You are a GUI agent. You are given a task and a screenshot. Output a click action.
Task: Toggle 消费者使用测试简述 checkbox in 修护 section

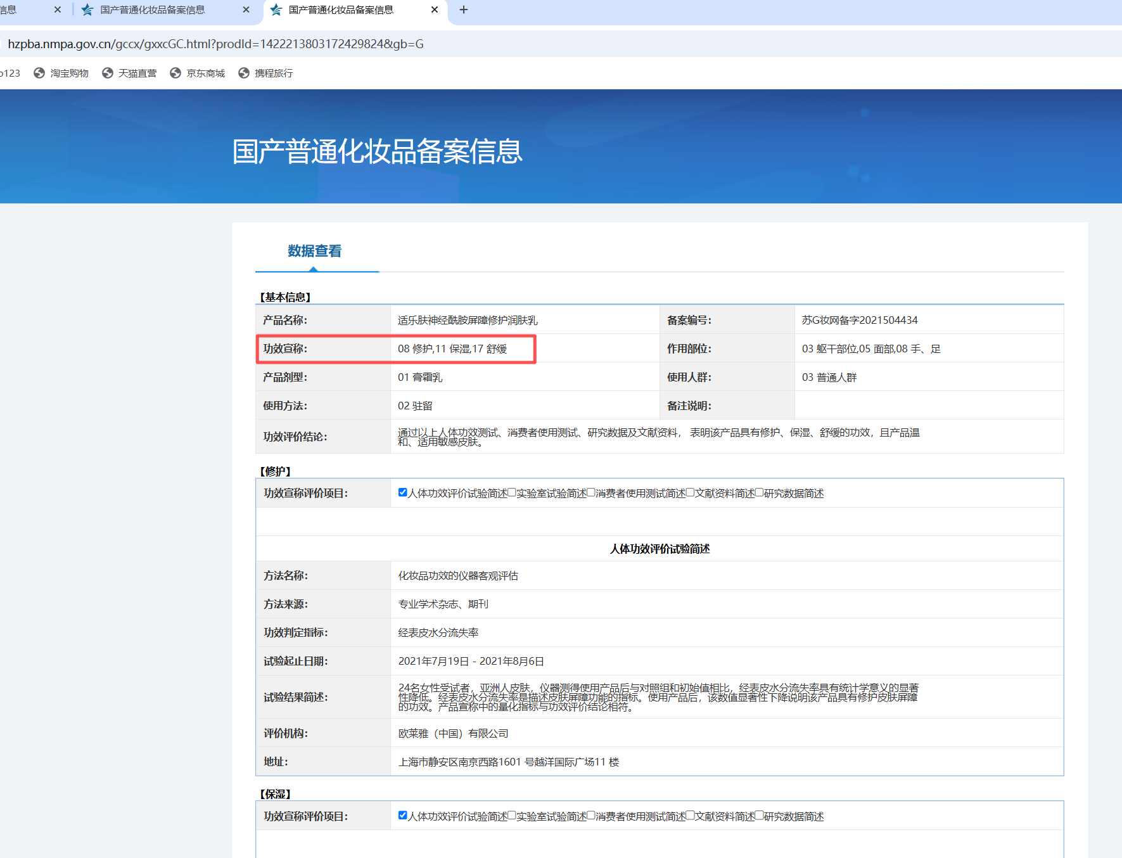click(591, 492)
